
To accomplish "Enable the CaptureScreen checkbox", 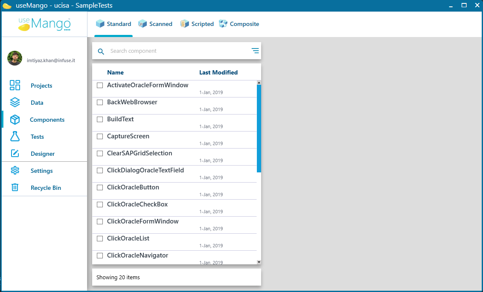I will tap(100, 136).
